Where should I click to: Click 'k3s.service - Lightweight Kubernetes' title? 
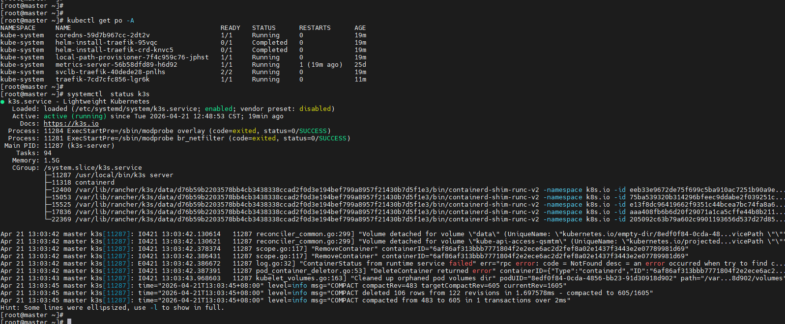(x=79, y=102)
